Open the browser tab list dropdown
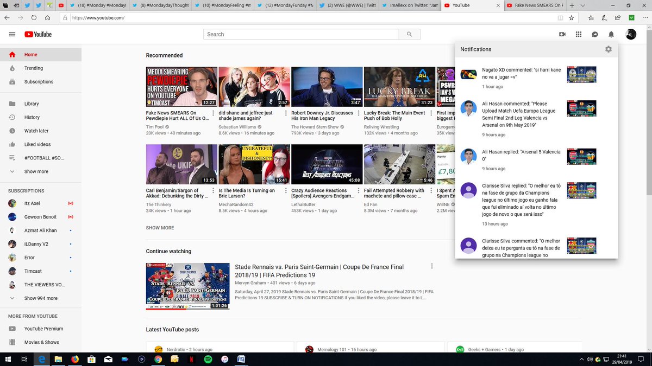 (584, 5)
